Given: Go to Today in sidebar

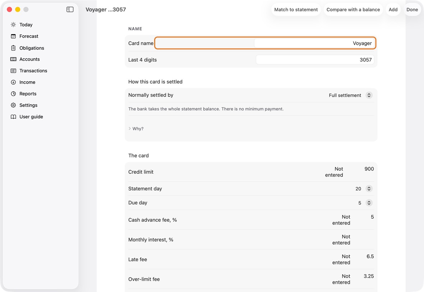Looking at the screenshot, I should pyautogui.click(x=26, y=24).
